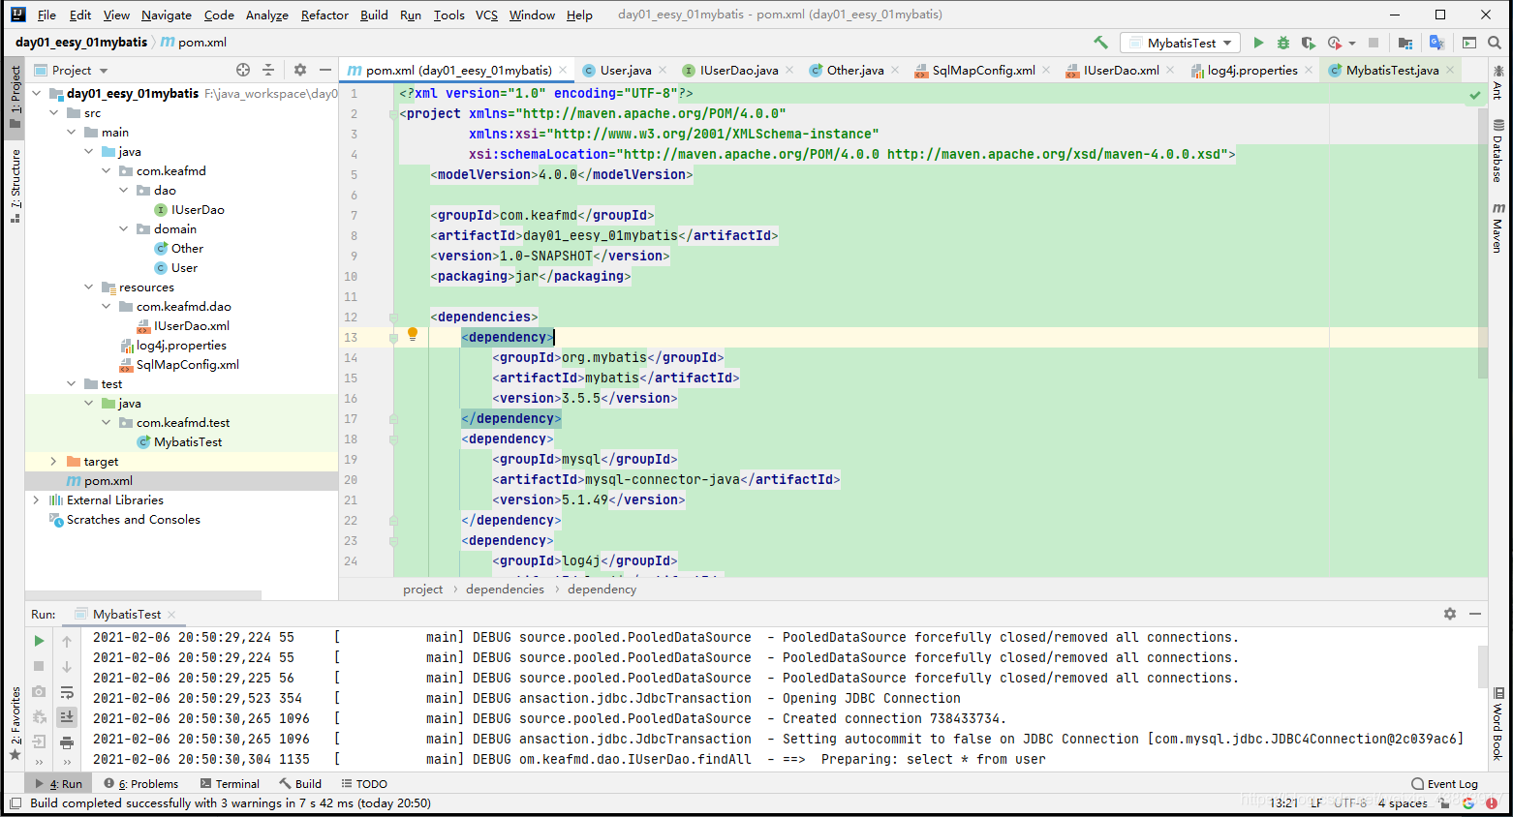Viewport: 1513px width, 817px height.
Task: Toggle soft-wrap in Run console
Action: click(x=67, y=692)
